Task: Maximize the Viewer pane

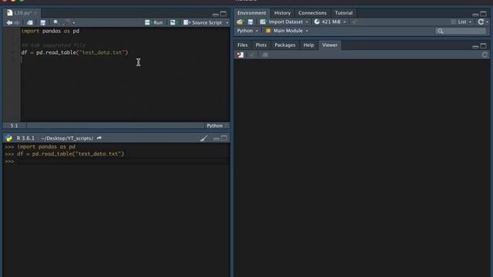Action: [483, 46]
